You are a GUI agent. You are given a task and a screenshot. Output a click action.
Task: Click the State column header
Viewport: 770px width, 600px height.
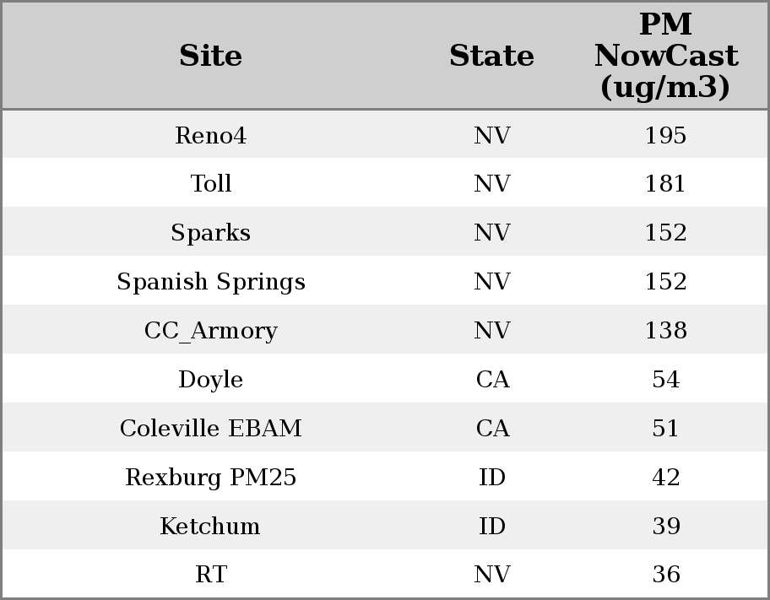point(491,56)
